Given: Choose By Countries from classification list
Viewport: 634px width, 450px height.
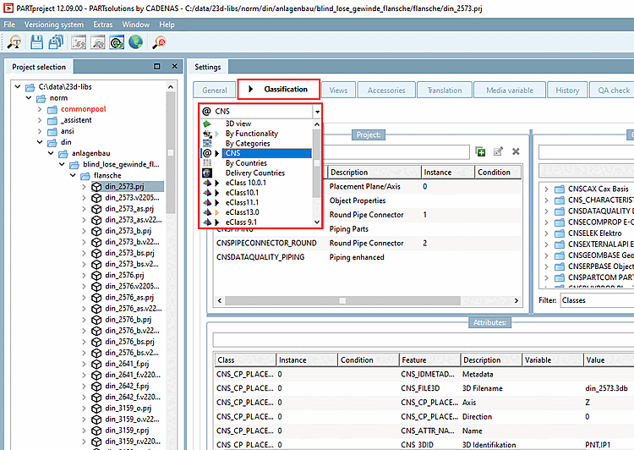Looking at the screenshot, I should (x=246, y=163).
